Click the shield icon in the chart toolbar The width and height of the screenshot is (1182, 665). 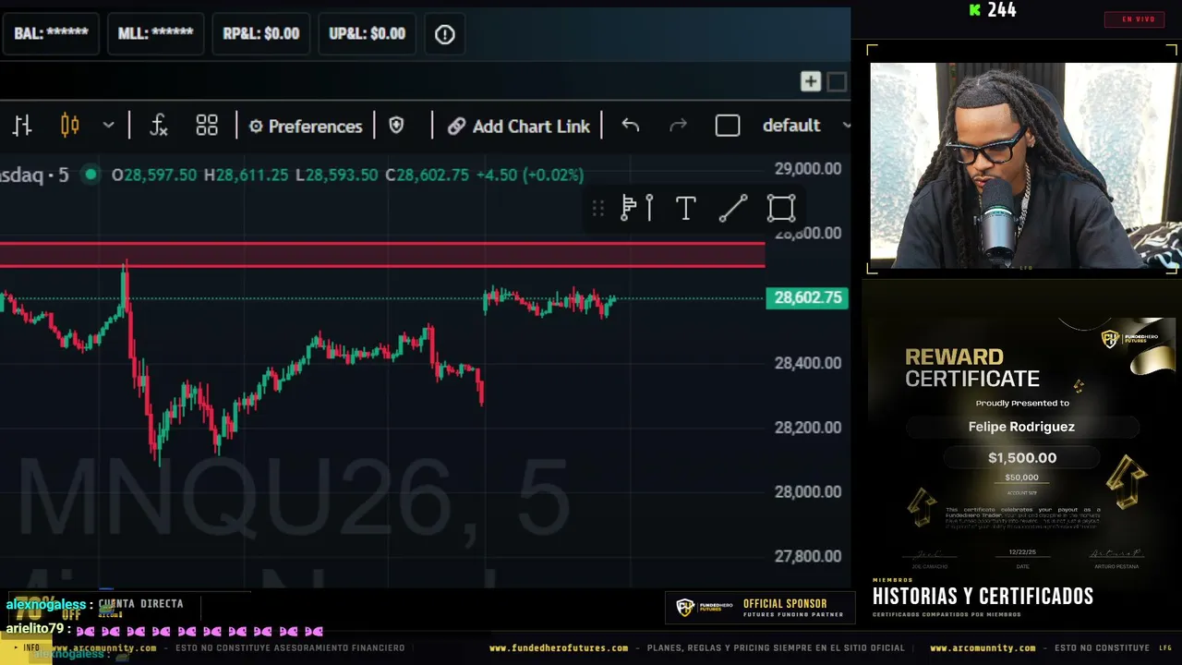[396, 126]
